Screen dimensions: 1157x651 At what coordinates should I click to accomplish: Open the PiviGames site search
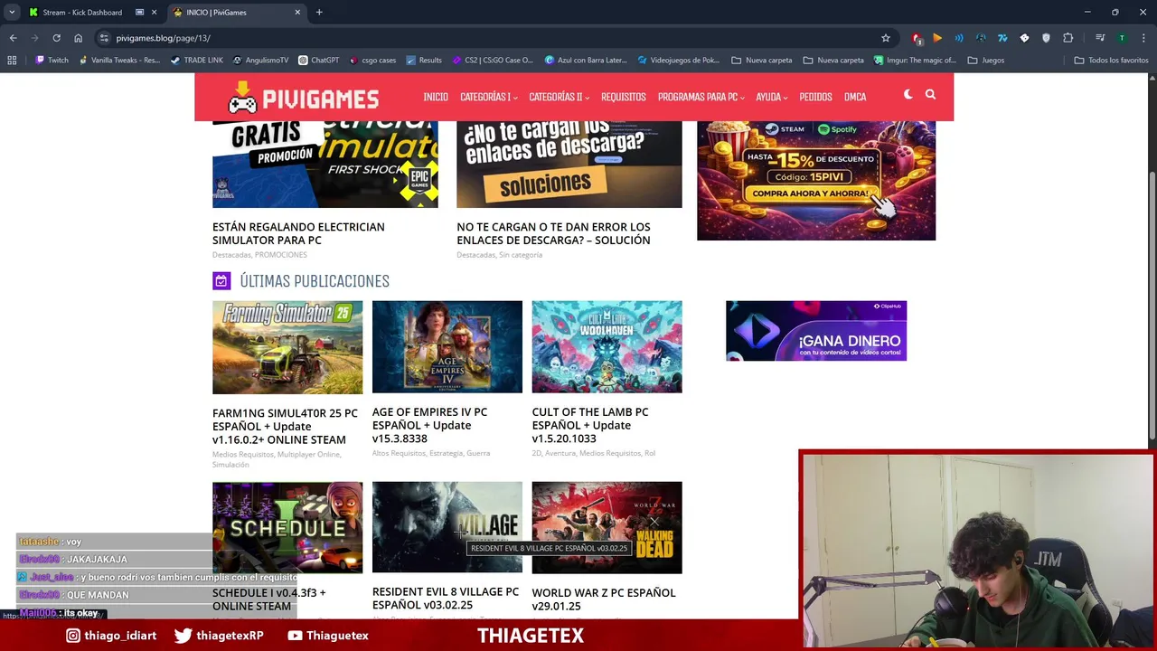pos(930,95)
